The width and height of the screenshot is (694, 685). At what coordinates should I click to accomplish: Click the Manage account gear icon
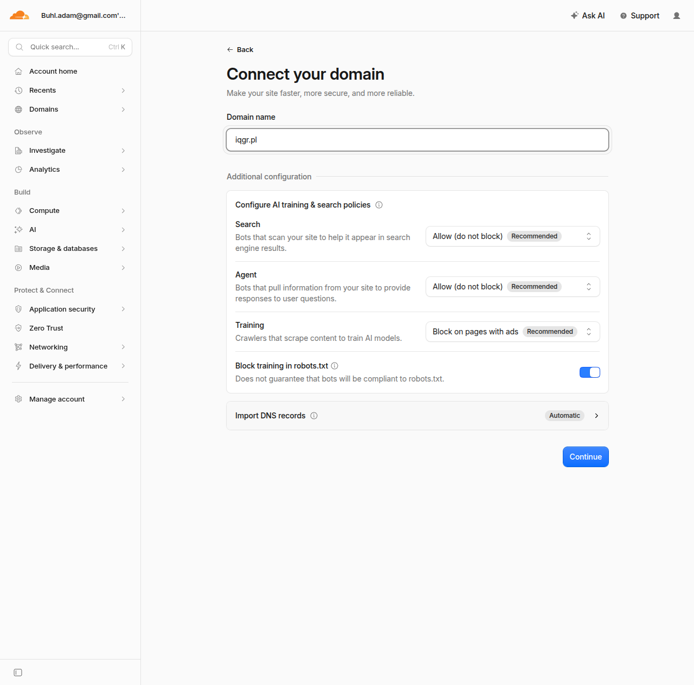point(18,399)
